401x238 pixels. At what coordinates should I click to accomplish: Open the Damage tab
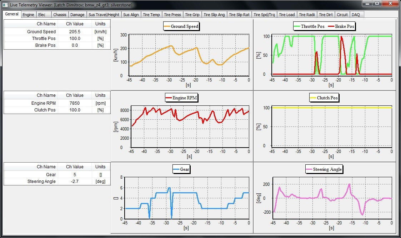[77, 14]
